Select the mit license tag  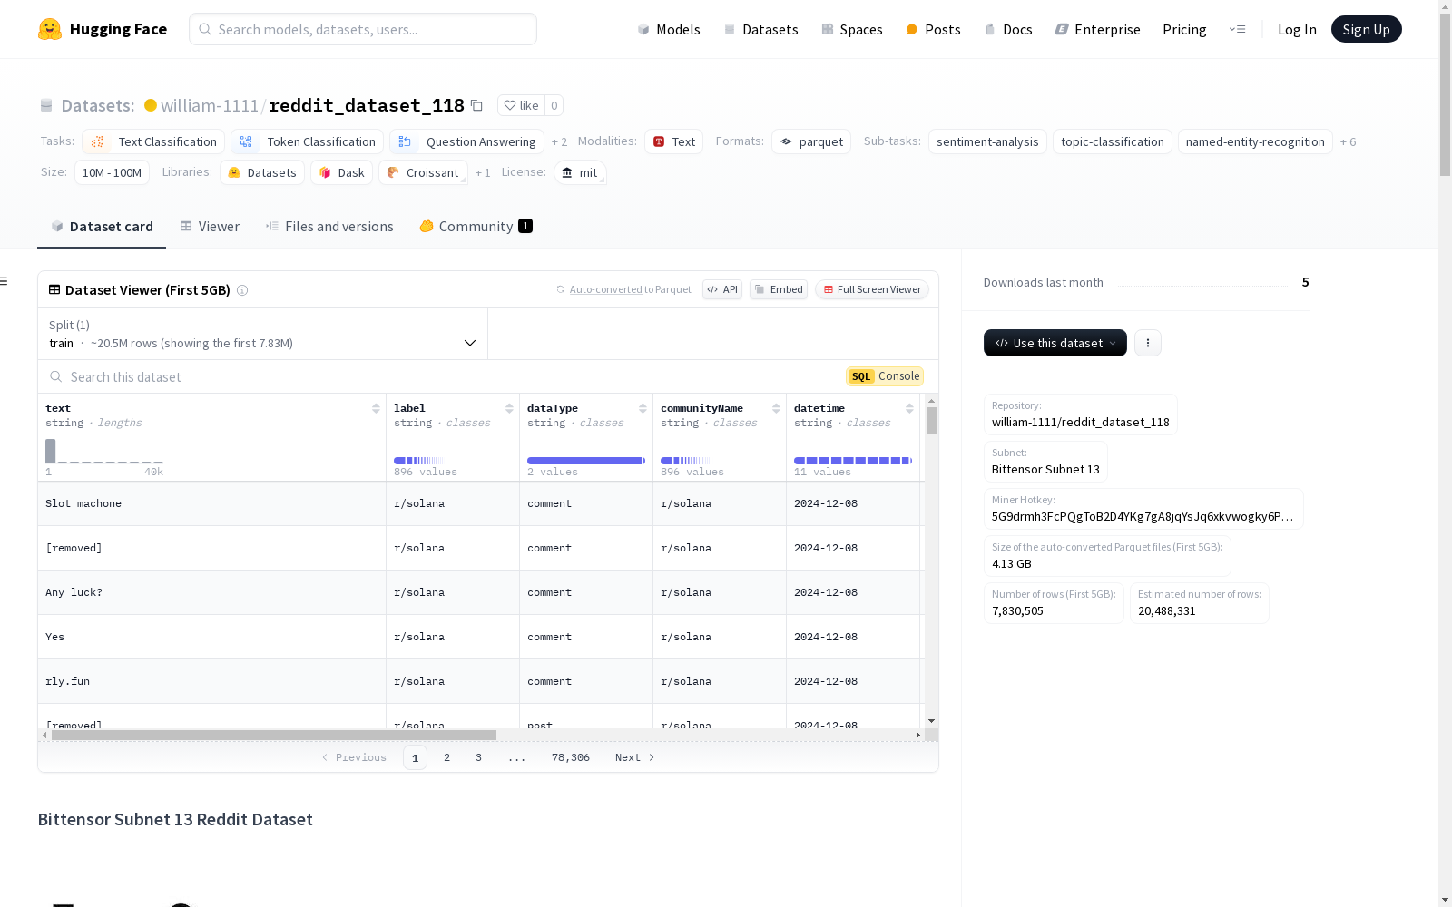pyautogui.click(x=580, y=172)
